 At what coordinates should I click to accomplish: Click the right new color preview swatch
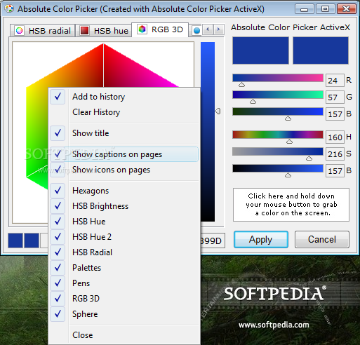[321, 50]
